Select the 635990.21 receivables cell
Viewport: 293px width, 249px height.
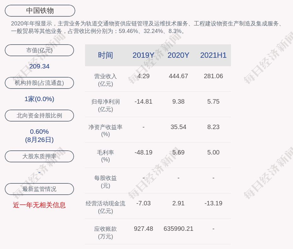point(178,229)
